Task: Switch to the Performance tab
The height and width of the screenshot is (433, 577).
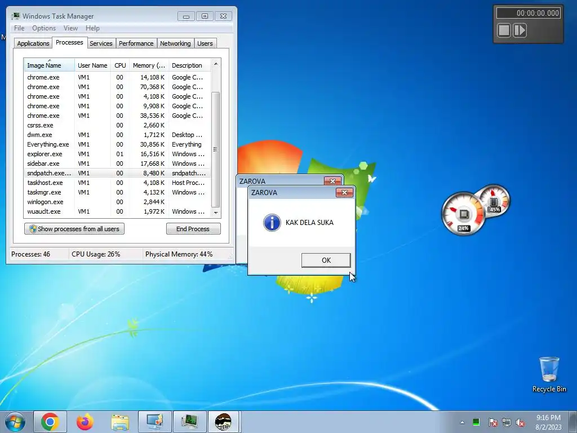Action: (x=136, y=43)
